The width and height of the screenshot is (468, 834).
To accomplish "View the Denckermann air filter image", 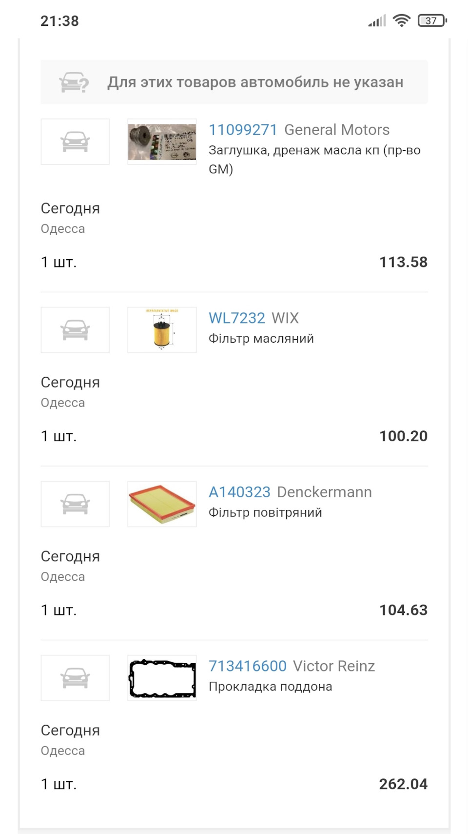I will click(162, 504).
